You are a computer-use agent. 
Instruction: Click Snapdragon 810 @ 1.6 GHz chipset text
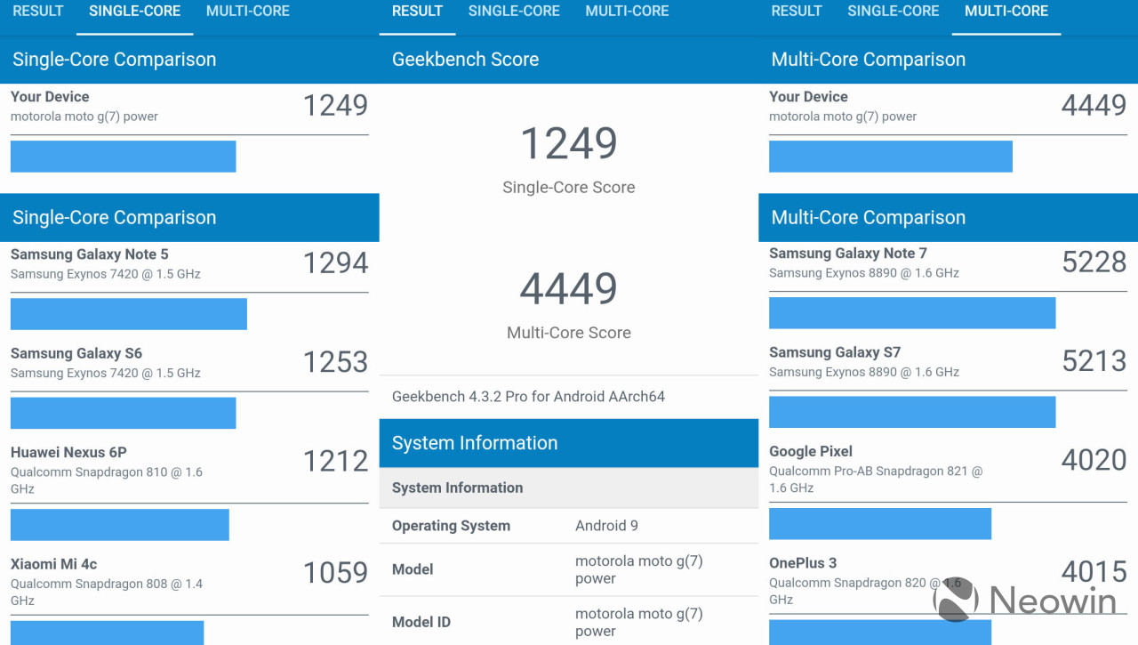[107, 480]
